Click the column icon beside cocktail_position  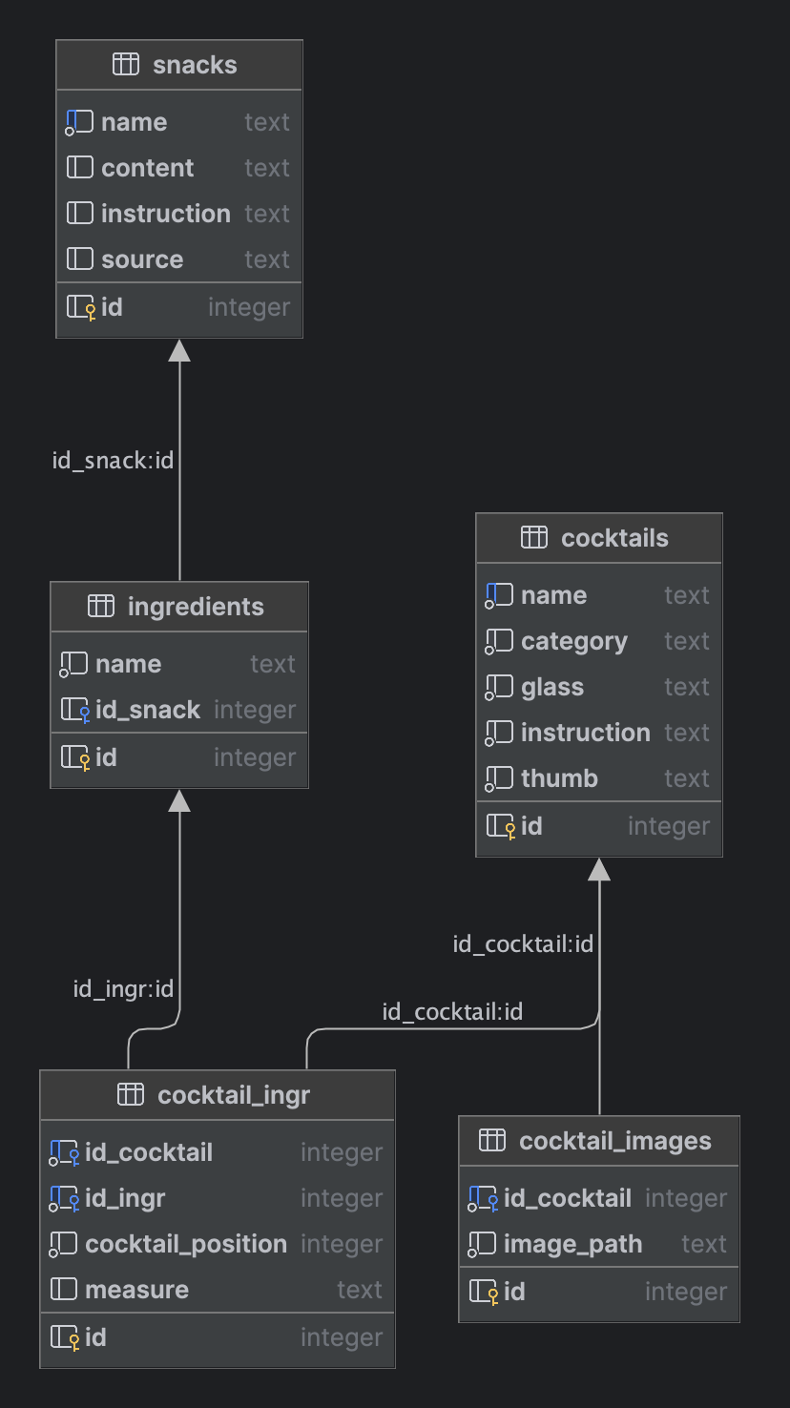(x=63, y=1244)
